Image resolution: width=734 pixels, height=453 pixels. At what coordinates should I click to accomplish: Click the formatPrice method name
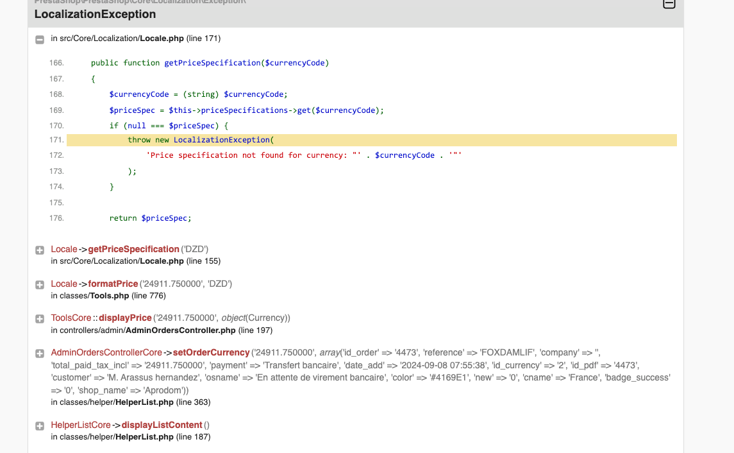pyautogui.click(x=113, y=284)
